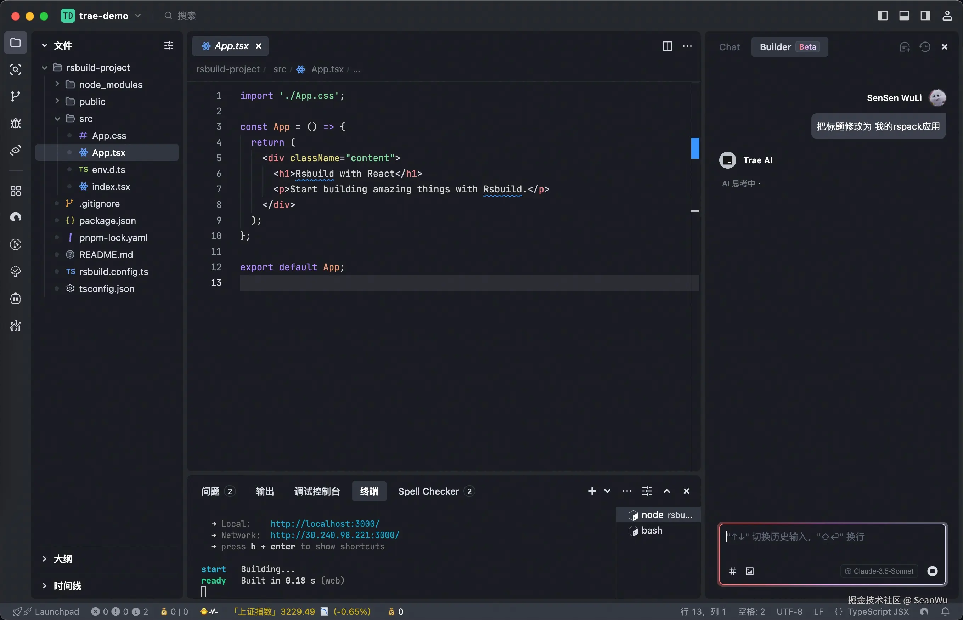Viewport: 963px width, 620px height.
Task: Click the hashtag context icon in chat input
Action: tap(733, 571)
